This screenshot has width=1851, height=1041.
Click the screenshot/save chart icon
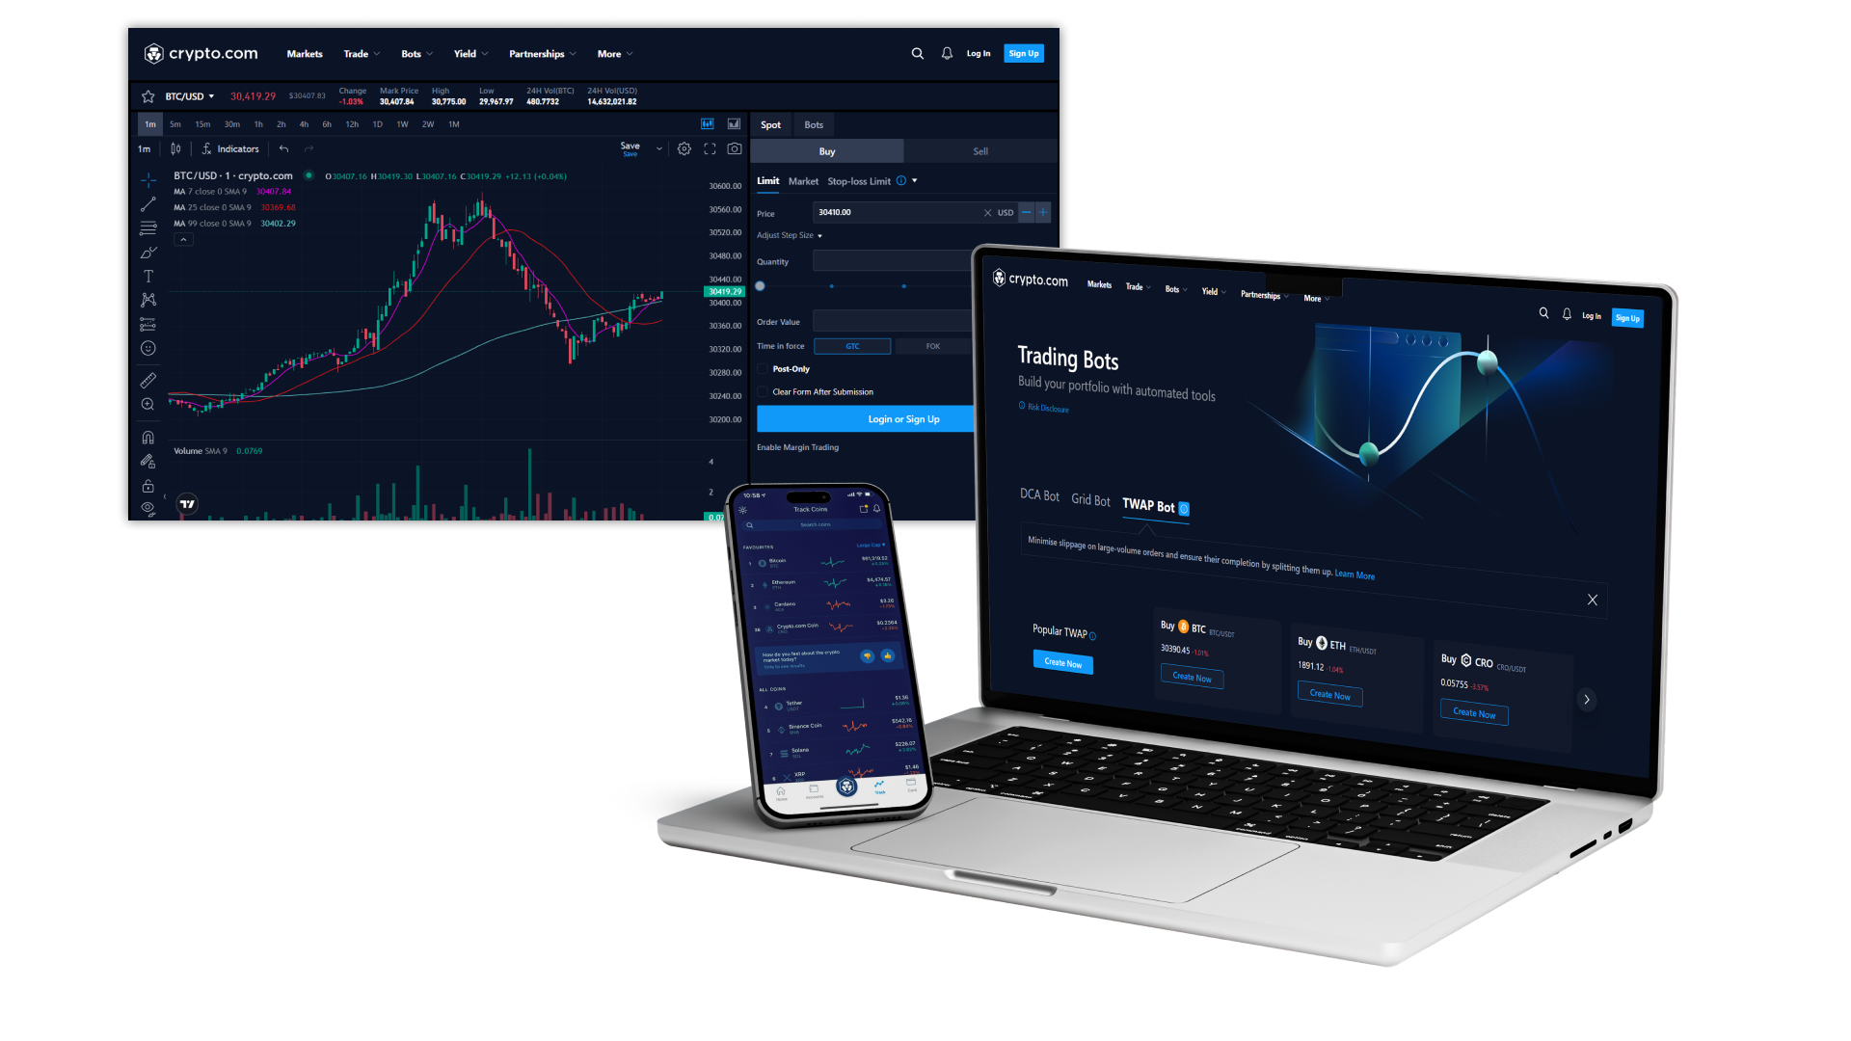(734, 148)
